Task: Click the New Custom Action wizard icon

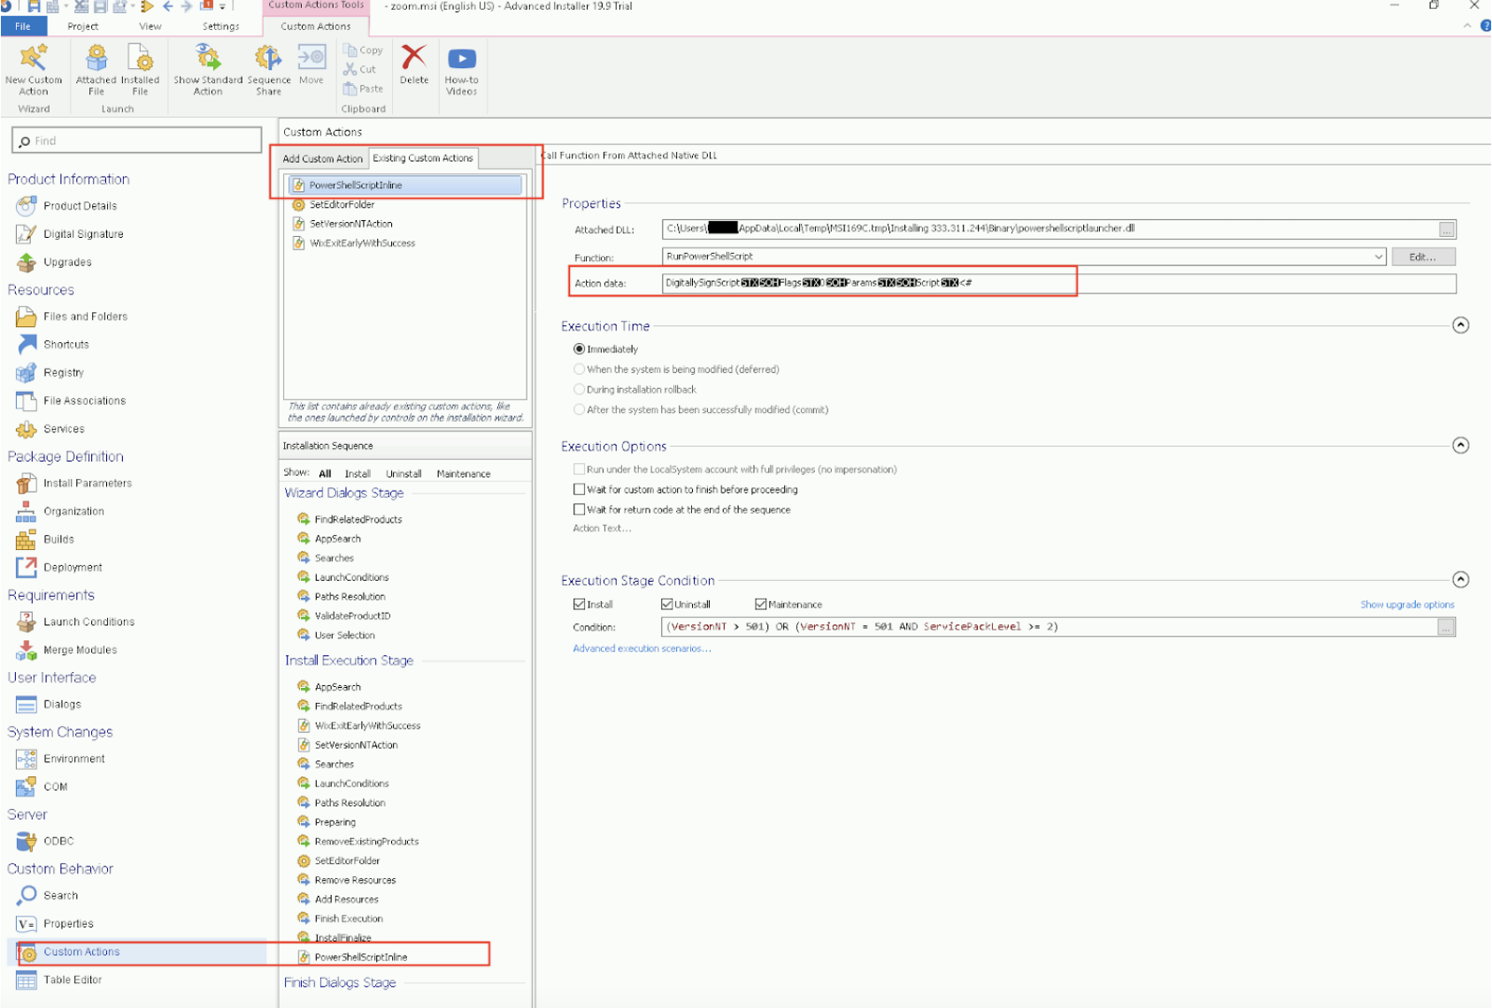Action: coord(34,58)
